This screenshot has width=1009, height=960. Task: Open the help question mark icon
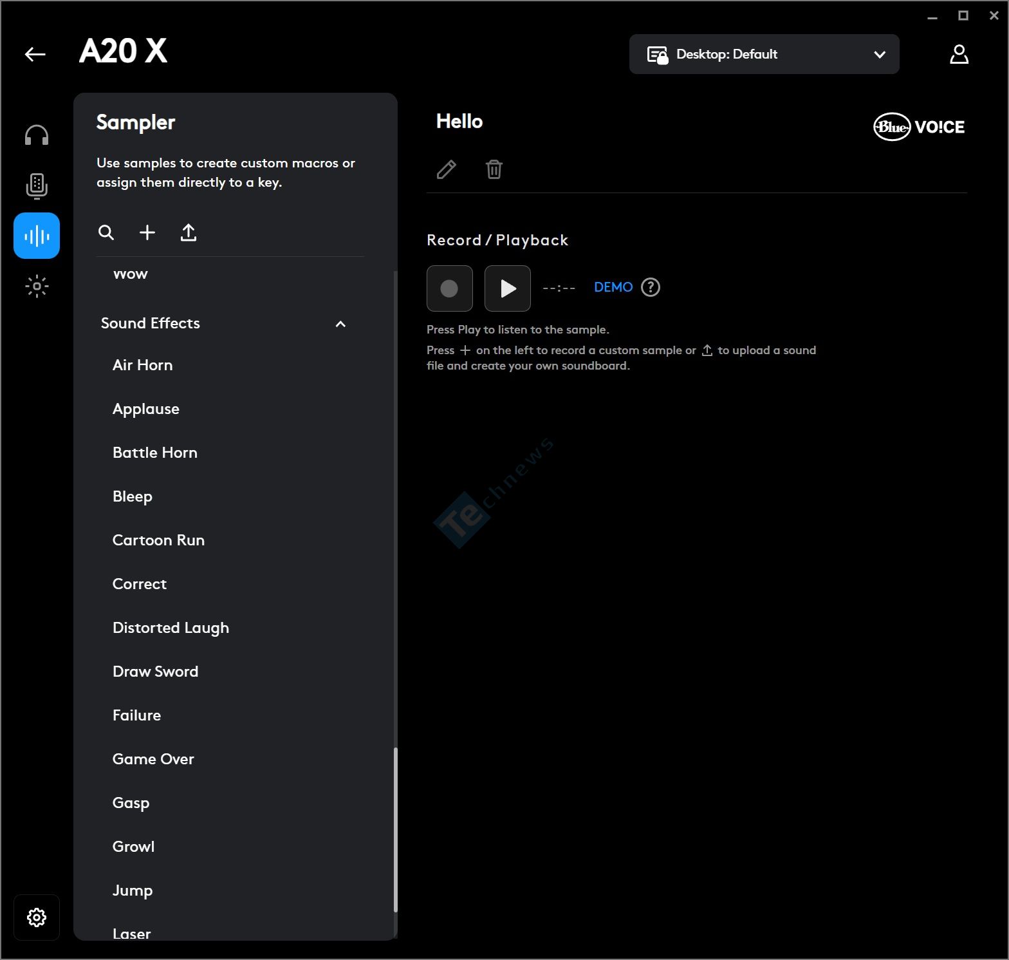pyautogui.click(x=651, y=287)
